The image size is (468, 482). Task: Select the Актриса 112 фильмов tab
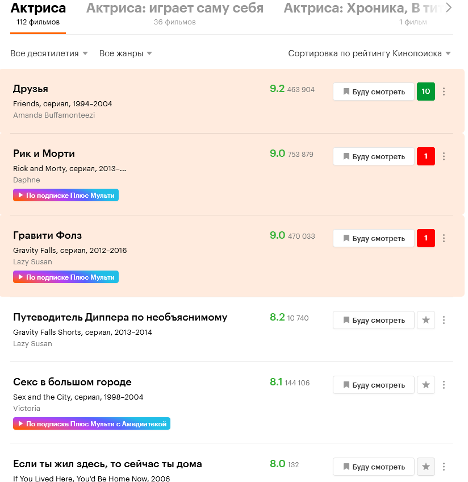[38, 14]
